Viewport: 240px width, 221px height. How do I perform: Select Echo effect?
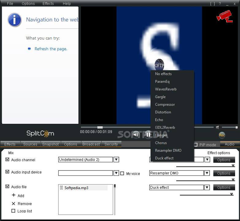tap(172, 120)
